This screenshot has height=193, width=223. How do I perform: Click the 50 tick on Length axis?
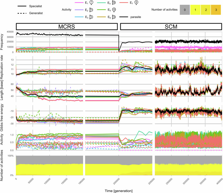[x=12, y=90]
